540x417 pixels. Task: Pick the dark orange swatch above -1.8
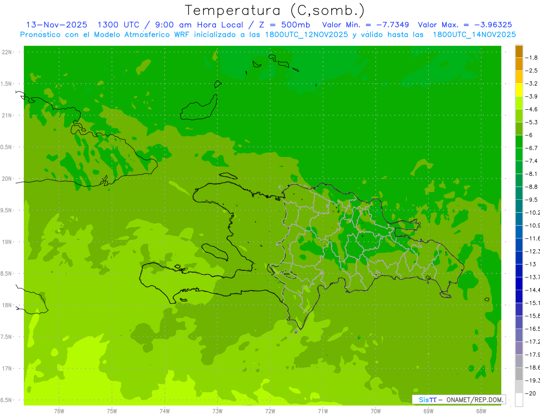(x=519, y=51)
